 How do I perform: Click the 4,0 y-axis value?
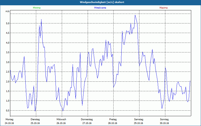coord(8,43)
